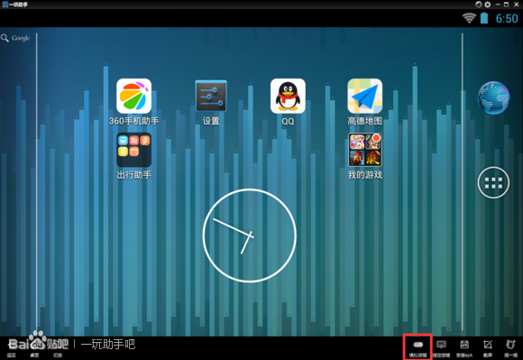
Task: Click the 模拟按键 toggle icon
Action: point(417,345)
